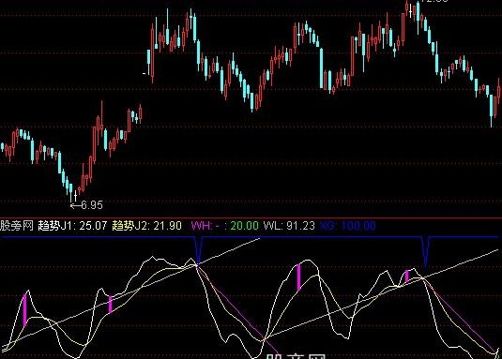Select the 趋势J1: 25.07 readout
The width and height of the screenshot is (502, 359).
[72, 226]
